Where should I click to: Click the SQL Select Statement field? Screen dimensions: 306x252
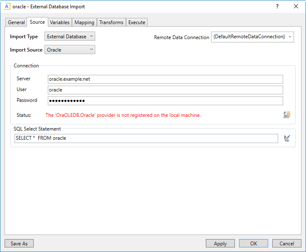[146, 138]
